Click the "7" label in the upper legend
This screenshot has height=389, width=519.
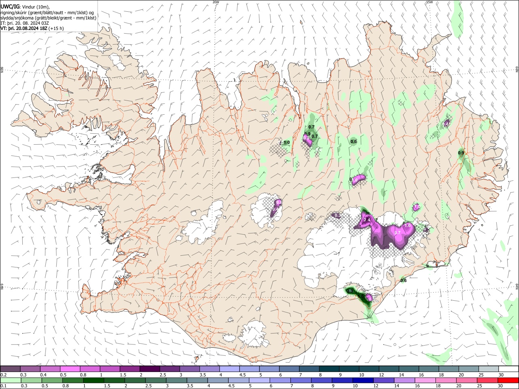pos(301,375)
